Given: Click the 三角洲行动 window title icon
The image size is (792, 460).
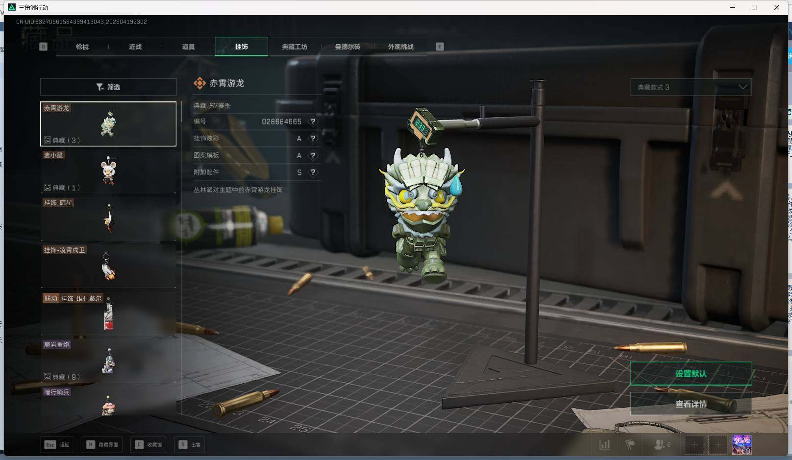Looking at the screenshot, I should [x=12, y=7].
